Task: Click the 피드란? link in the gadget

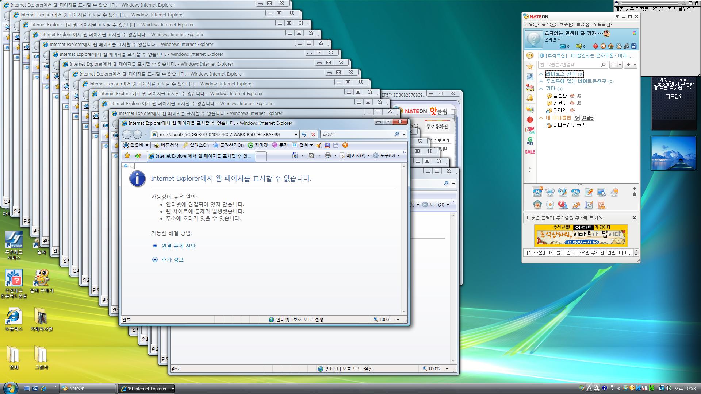Action: [x=674, y=97]
